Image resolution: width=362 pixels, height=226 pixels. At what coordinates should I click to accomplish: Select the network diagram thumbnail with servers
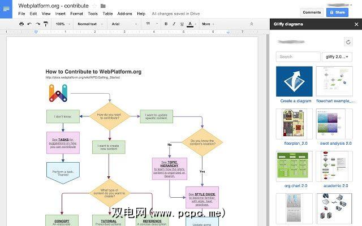pyautogui.click(x=334, y=208)
